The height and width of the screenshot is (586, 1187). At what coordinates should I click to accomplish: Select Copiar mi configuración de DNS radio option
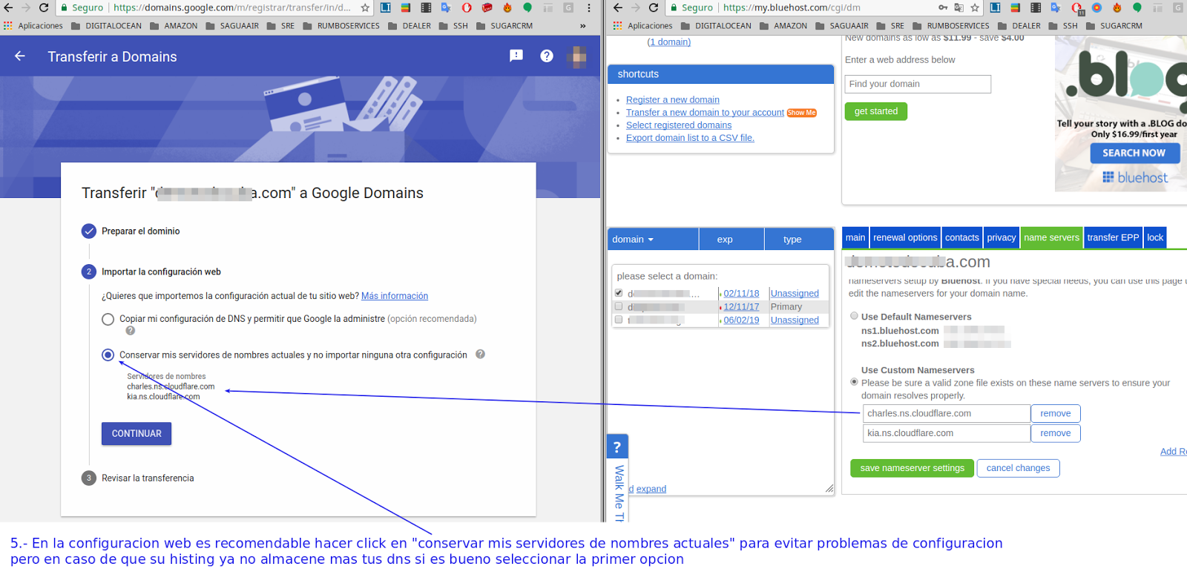pos(108,319)
